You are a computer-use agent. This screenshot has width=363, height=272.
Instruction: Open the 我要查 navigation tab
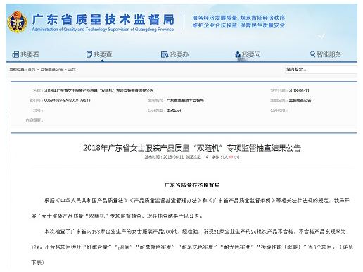click(x=99, y=54)
